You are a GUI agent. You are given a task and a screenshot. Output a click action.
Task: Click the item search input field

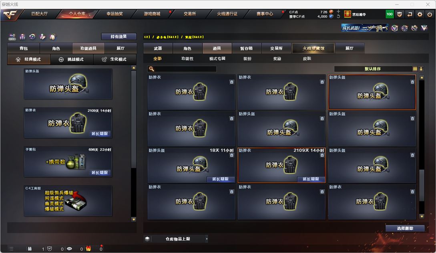[182, 69]
